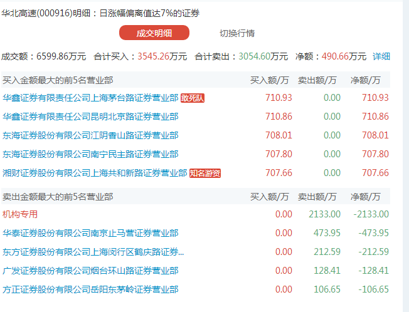Screen dimensions: 409x312
Task: Open 东海证券江阴香山路证券营业部 link
Action: pyautogui.click(x=90, y=135)
